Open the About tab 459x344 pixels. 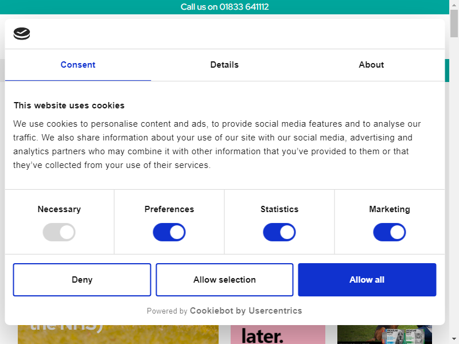[371, 65]
